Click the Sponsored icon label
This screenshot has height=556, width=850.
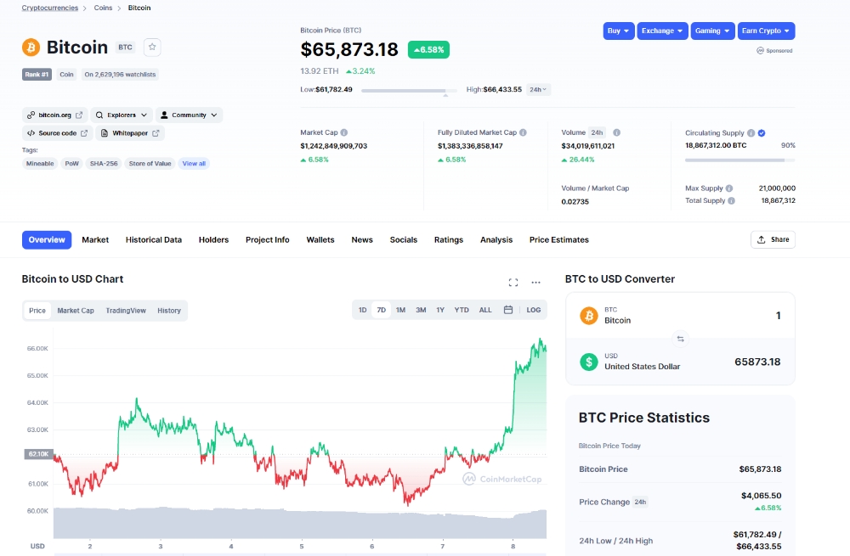point(774,50)
